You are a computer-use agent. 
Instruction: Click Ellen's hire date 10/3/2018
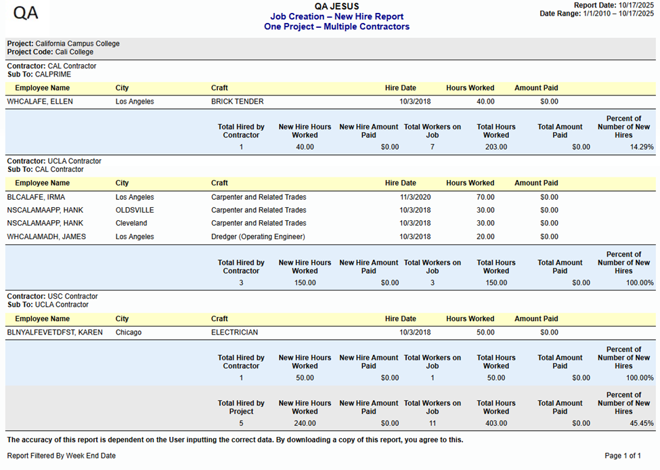(x=415, y=102)
